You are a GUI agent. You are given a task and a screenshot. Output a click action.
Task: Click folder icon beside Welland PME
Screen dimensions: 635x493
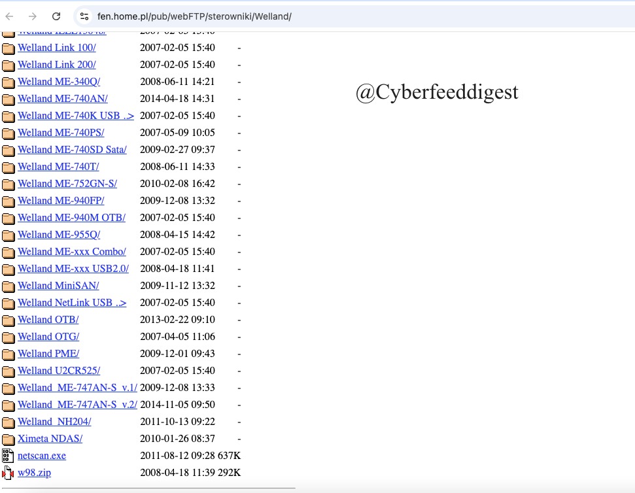click(8, 354)
